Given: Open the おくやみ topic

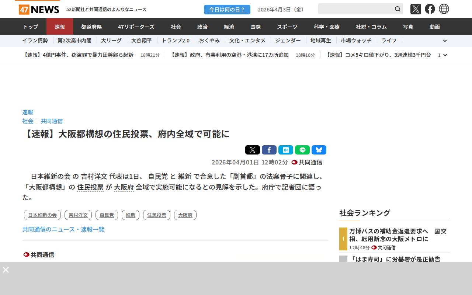Looking at the screenshot, I should pyautogui.click(x=209, y=41).
